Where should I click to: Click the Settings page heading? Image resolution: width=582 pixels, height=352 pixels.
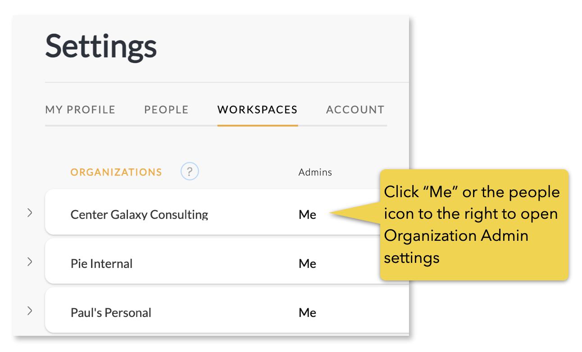pyautogui.click(x=101, y=46)
